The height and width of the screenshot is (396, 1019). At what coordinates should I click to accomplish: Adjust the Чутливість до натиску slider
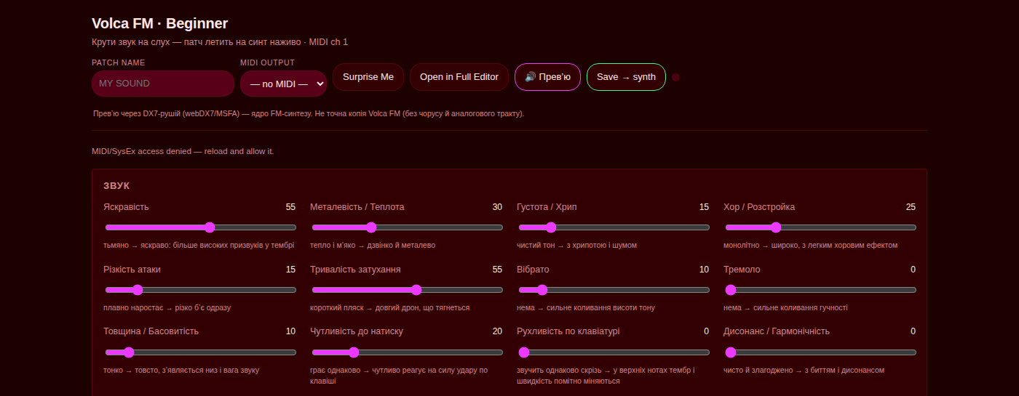[406, 352]
